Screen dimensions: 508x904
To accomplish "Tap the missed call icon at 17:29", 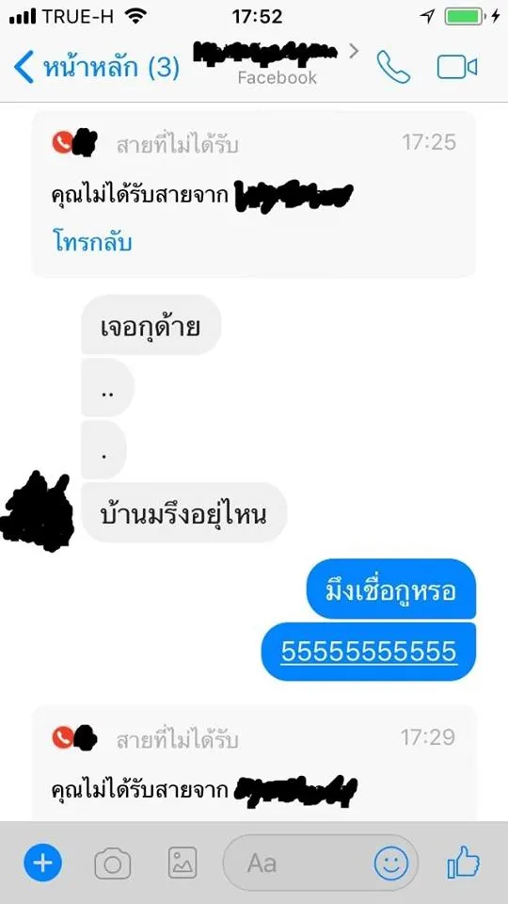I will [x=62, y=737].
